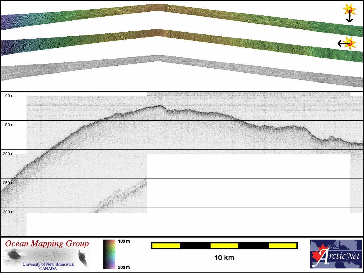Click the 200 m depth label in profile
Image resolution: width=364 pixels, height=273 pixels.
point(9,154)
